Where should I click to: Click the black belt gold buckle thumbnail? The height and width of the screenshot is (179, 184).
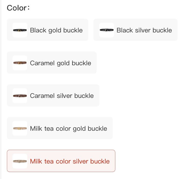click(20, 30)
